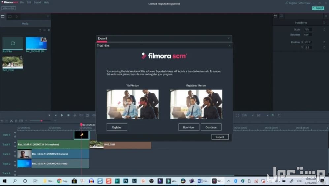Toggle visibility of Track 3

point(15,152)
